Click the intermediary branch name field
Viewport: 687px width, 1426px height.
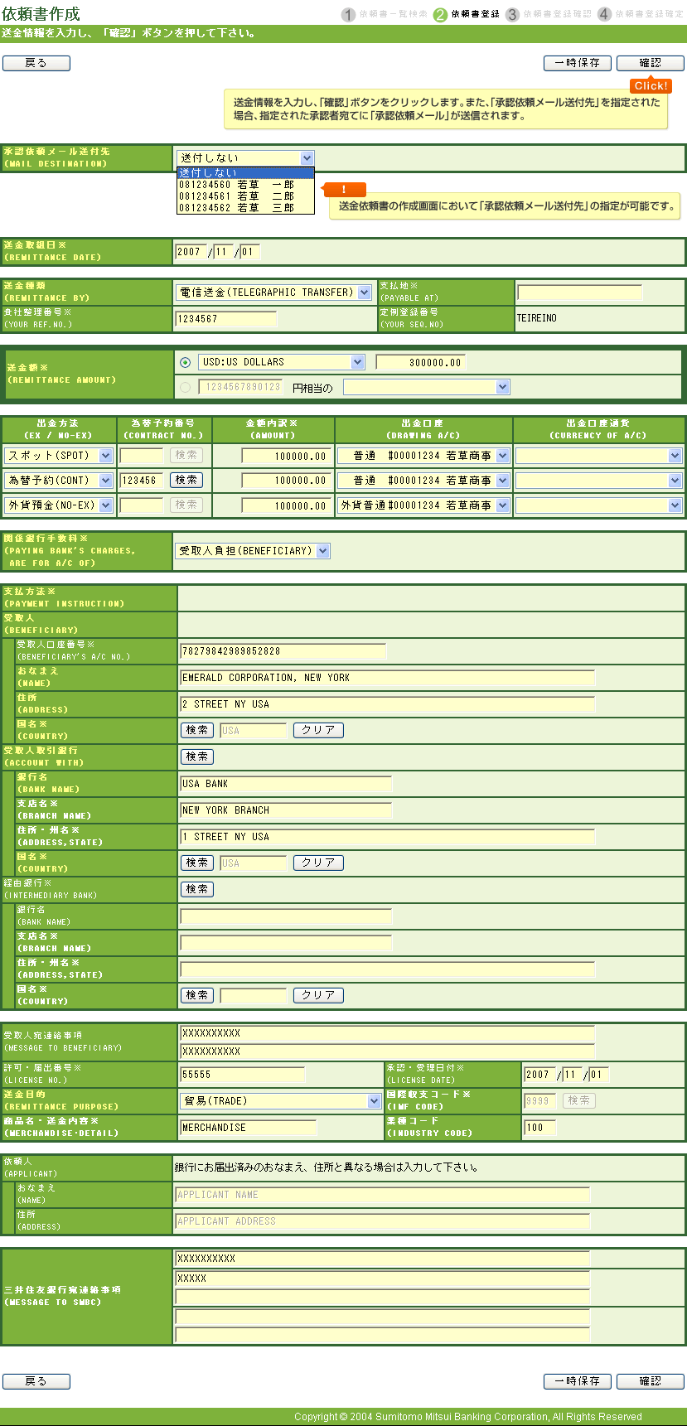pyautogui.click(x=286, y=943)
